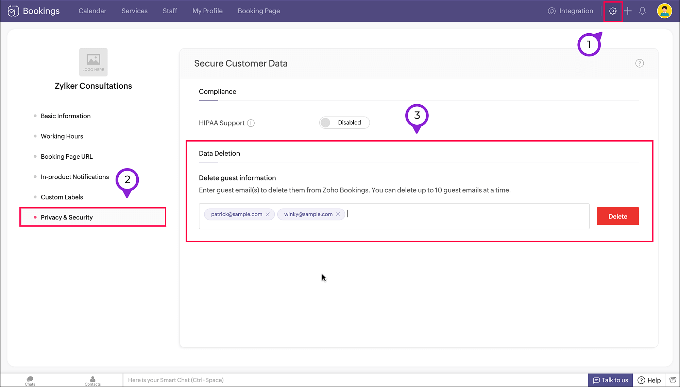Open the Calendar menu tab

tap(92, 11)
